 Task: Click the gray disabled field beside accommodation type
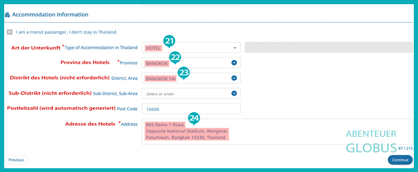329,47
